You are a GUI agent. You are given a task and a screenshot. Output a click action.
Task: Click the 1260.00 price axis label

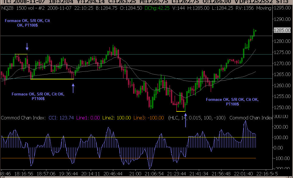click(282, 85)
